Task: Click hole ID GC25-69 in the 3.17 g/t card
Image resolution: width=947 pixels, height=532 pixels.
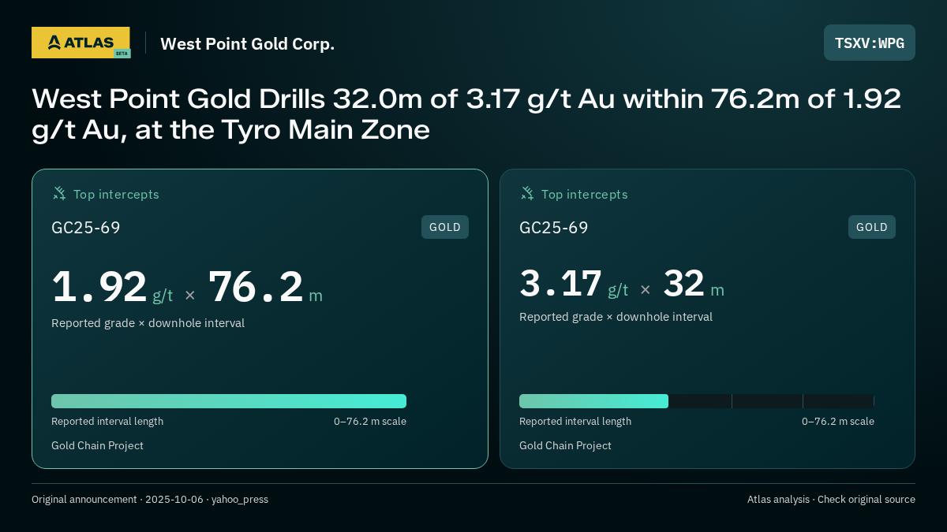Action: pos(554,228)
